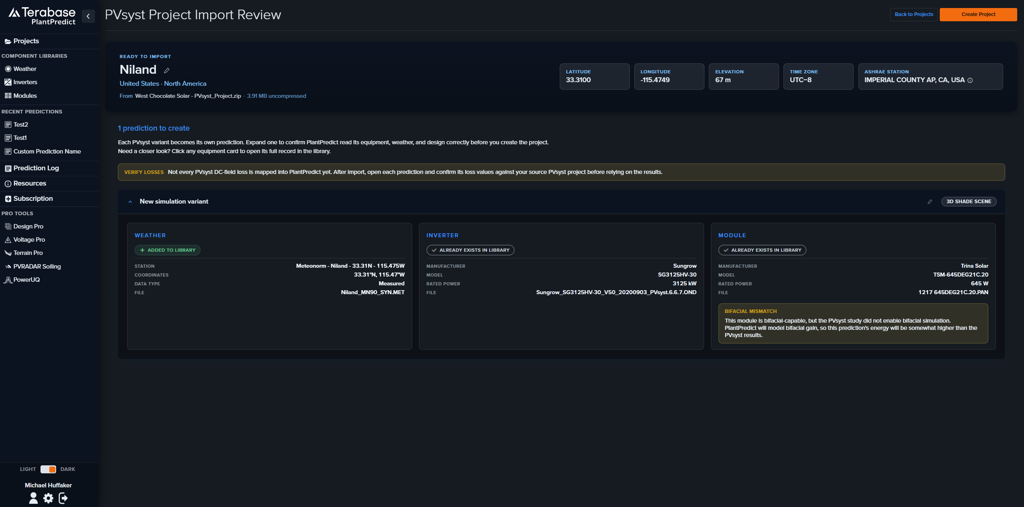
Task: Click the PowerUQ curve icon
Action: click(x=8, y=280)
